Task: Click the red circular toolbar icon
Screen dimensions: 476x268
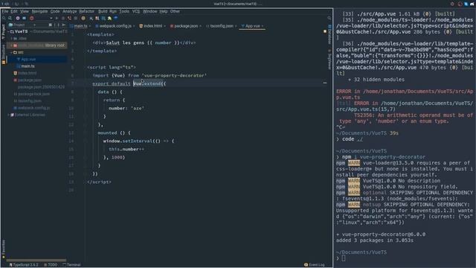Action: [x=31, y=18]
